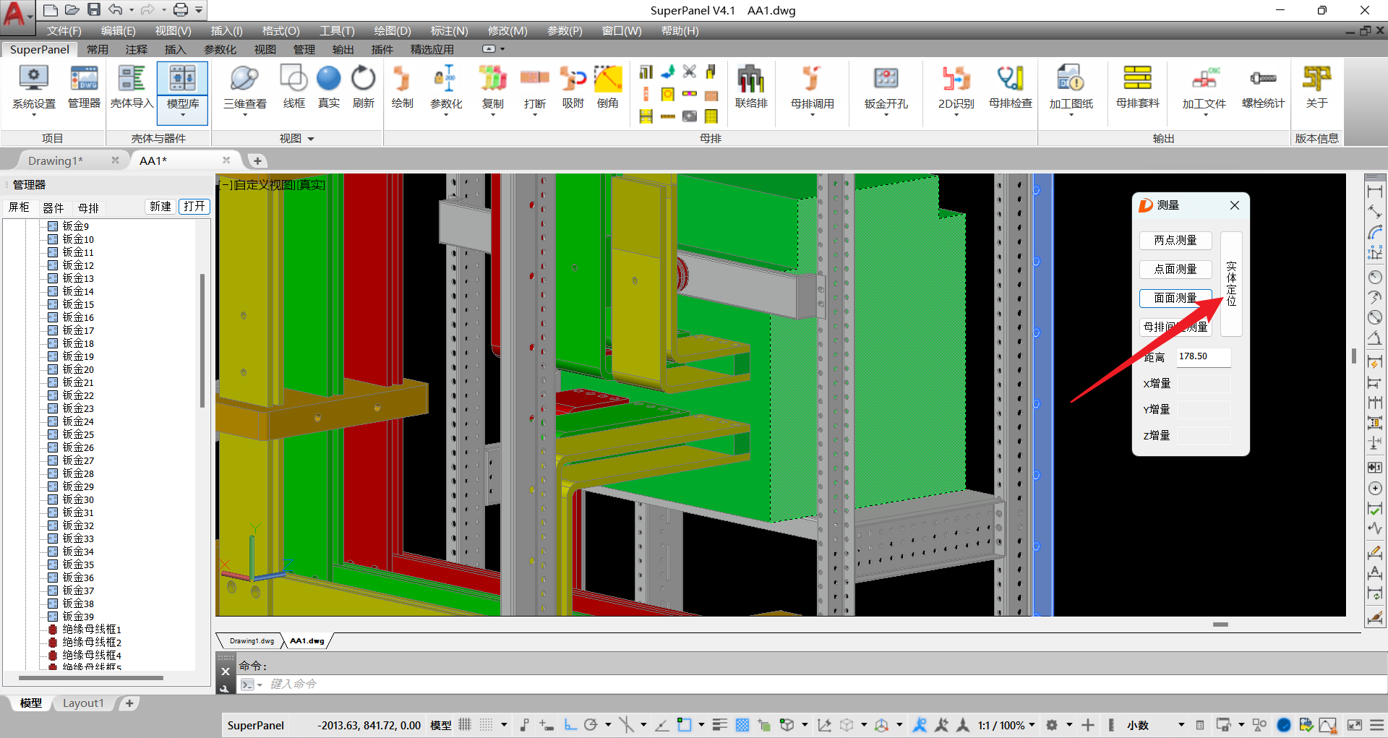
Task: Select the 母排 tab in manager panel
Action: (89, 207)
